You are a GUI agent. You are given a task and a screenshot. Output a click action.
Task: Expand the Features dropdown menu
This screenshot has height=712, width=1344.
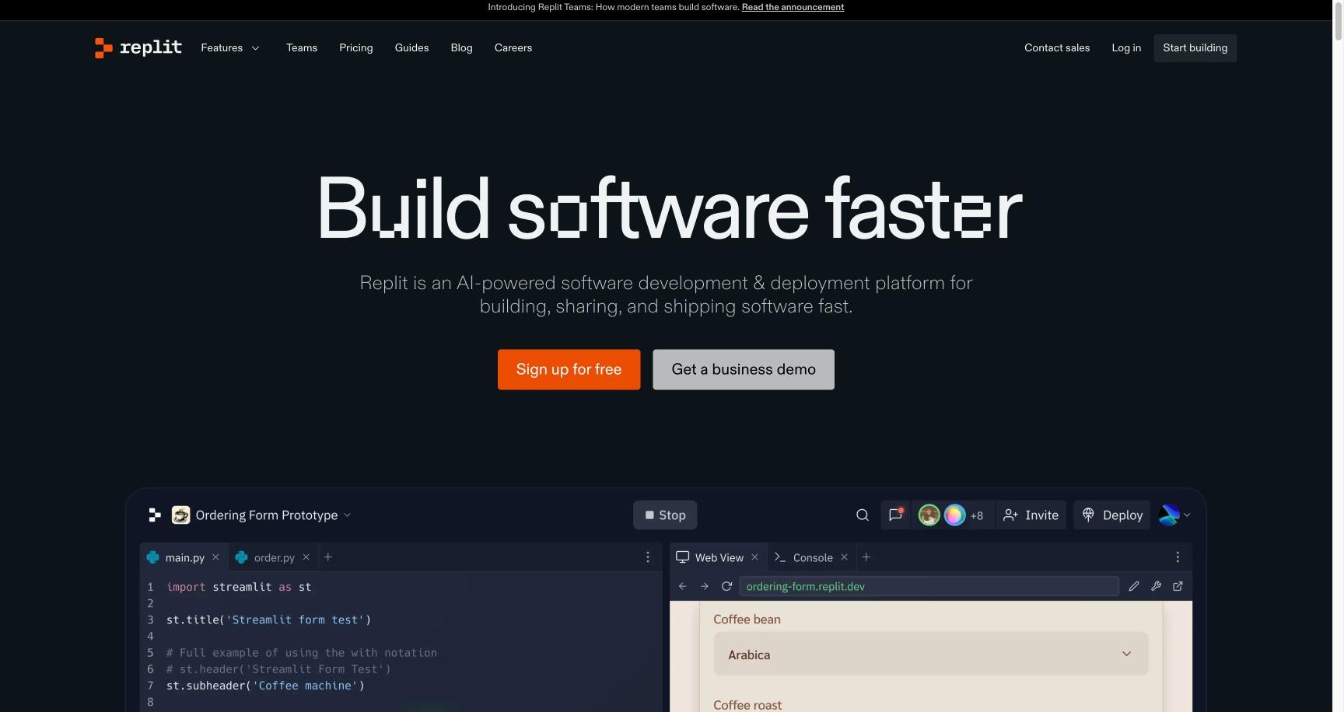click(x=230, y=47)
